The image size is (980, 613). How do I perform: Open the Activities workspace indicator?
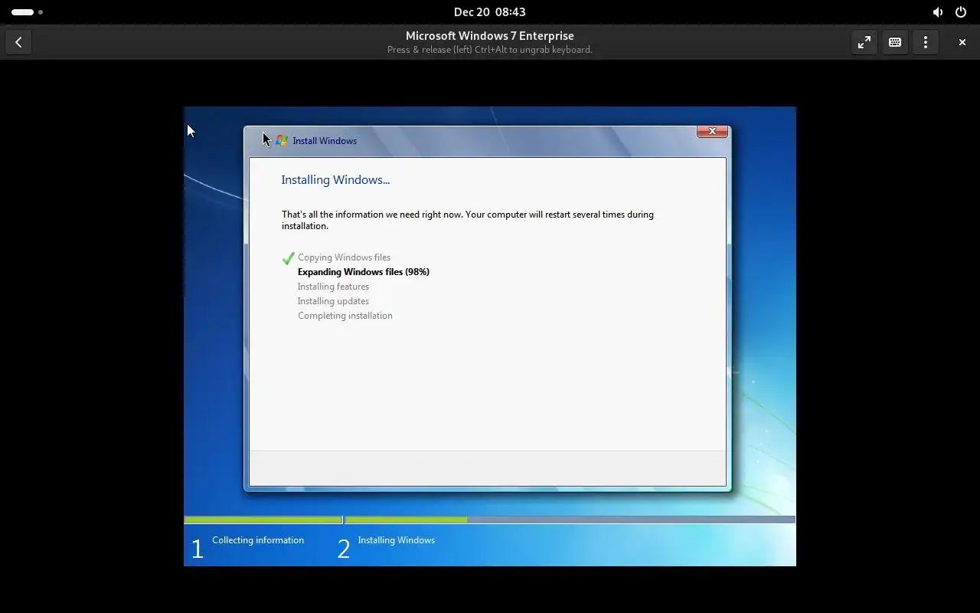point(27,12)
